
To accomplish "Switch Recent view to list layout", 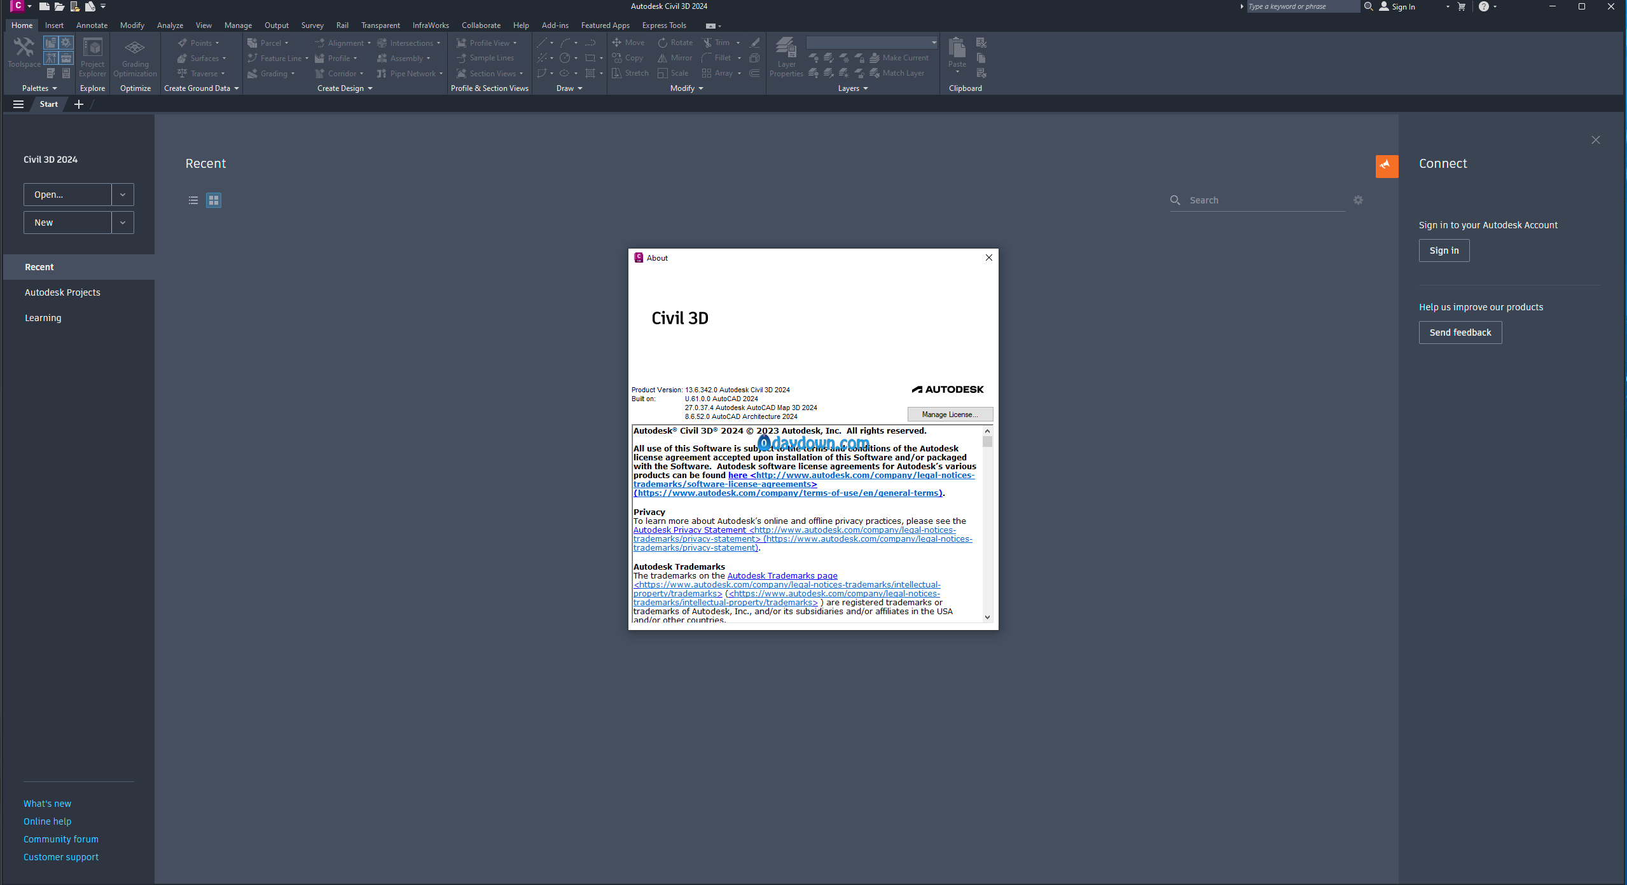I will (x=193, y=200).
